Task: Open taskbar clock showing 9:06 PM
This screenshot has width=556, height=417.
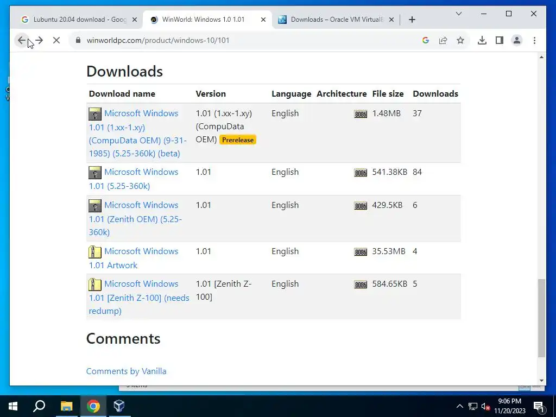Action: click(x=509, y=406)
